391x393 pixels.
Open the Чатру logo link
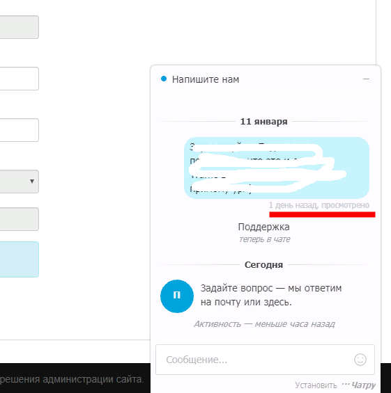pos(359,385)
